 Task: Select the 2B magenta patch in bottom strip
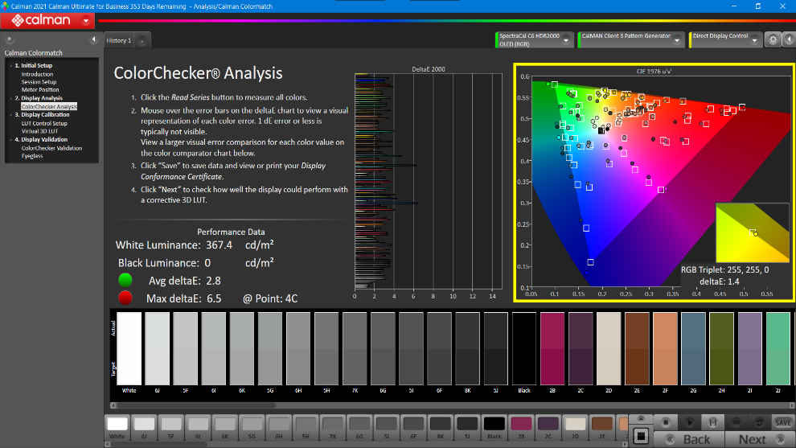tap(521, 428)
